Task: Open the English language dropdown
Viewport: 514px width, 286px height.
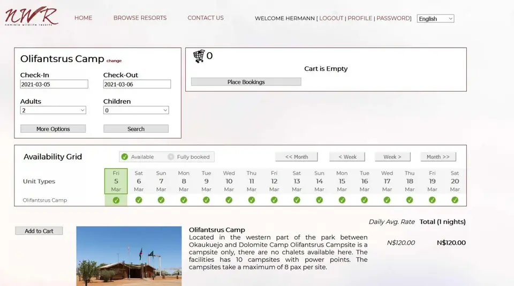Action: (x=435, y=19)
